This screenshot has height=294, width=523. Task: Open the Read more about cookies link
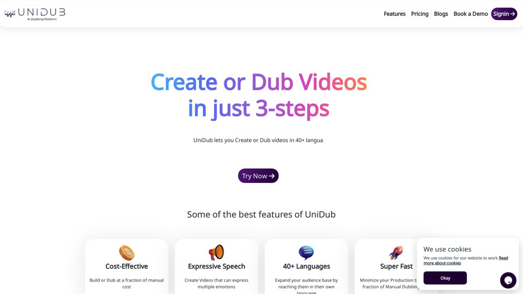466,260
